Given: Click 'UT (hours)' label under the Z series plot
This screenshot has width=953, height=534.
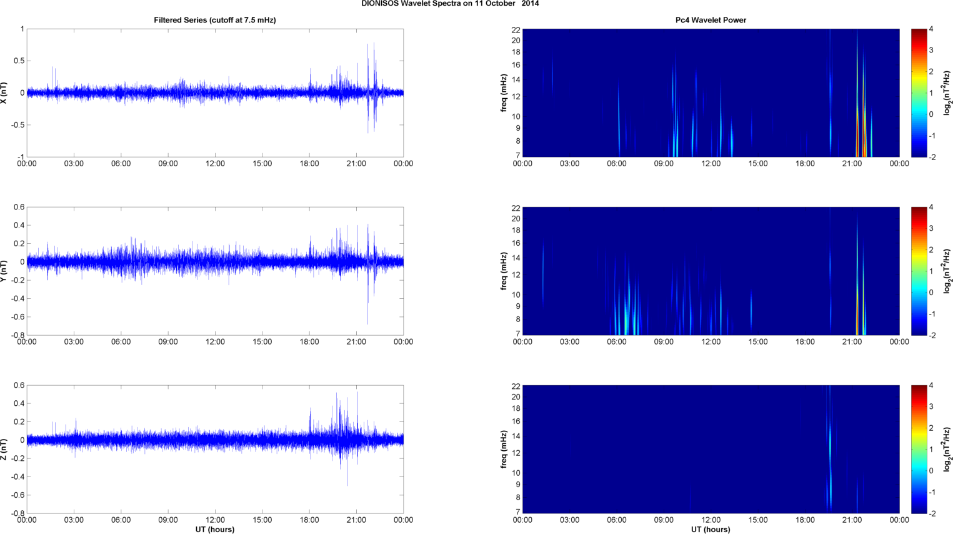Looking at the screenshot, I should [x=215, y=530].
